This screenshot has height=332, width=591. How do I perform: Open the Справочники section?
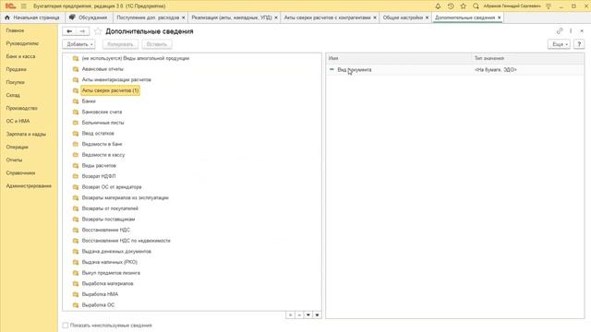(20, 173)
